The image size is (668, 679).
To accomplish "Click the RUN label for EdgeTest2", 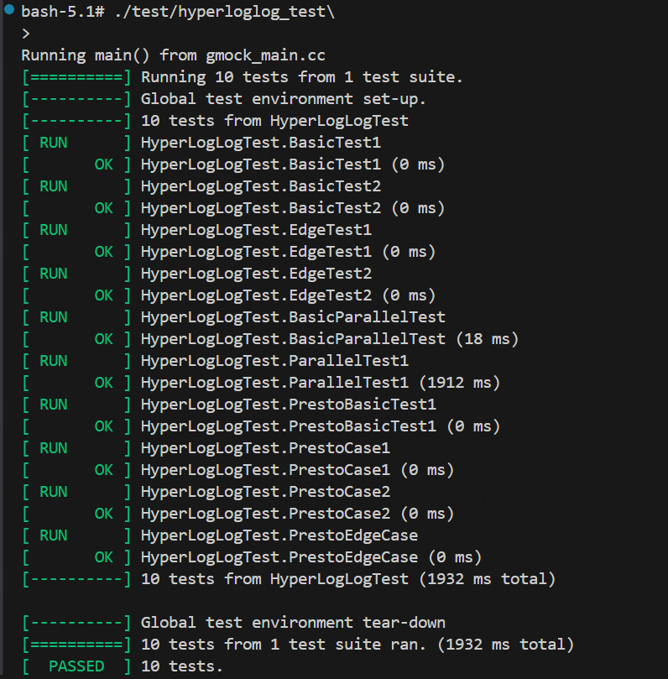I will pos(53,274).
